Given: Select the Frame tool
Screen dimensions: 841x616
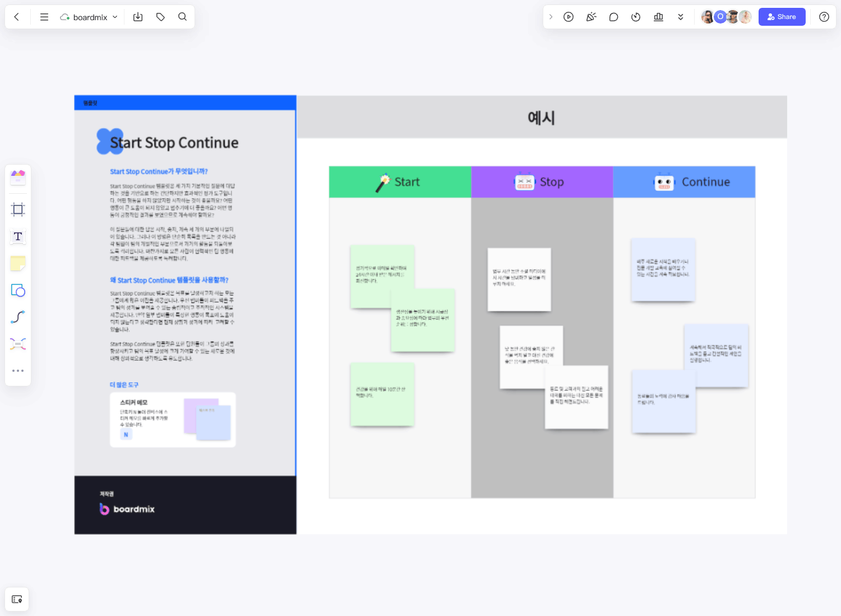Looking at the screenshot, I should tap(18, 209).
